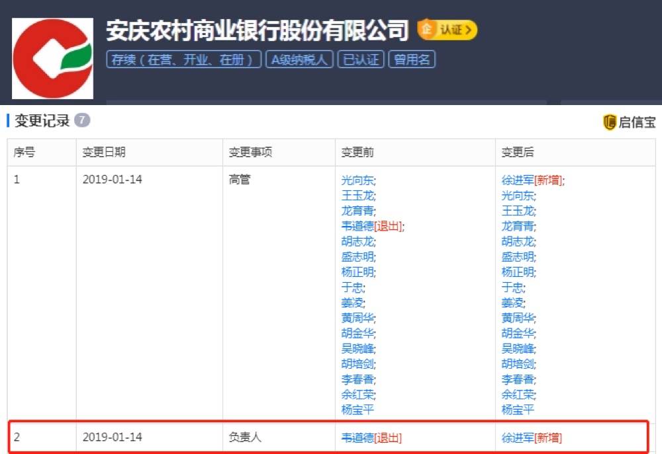The width and height of the screenshot is (662, 454).
Task: Click the 姜凌 name link
Action: 354,303
